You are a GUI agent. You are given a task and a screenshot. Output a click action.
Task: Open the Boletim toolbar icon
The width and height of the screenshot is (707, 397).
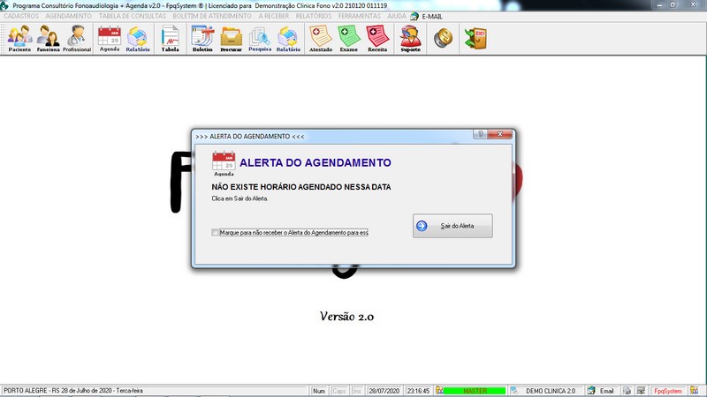(x=202, y=39)
